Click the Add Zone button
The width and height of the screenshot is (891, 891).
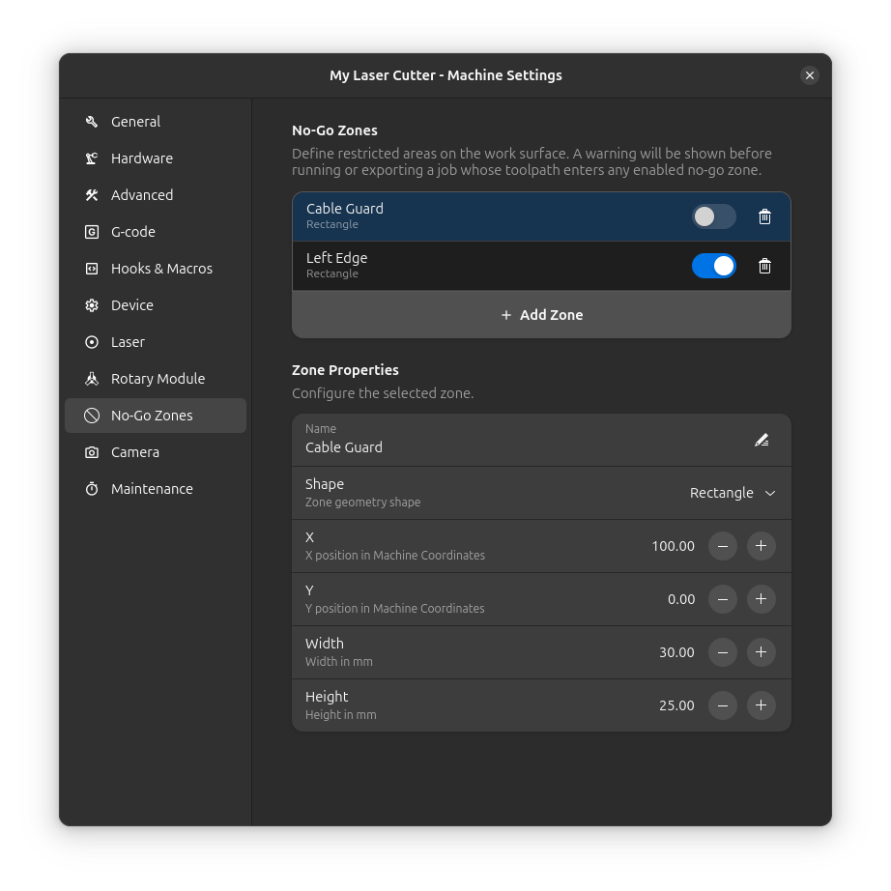tap(541, 315)
